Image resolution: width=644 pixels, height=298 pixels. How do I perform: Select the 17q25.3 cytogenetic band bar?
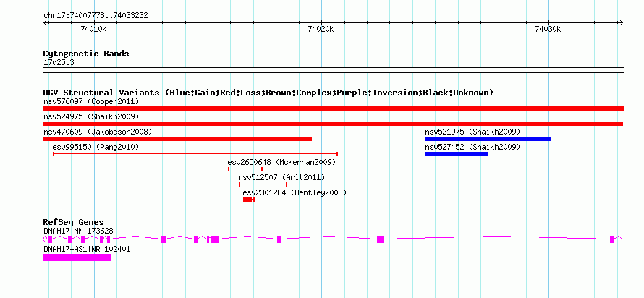click(333, 69)
